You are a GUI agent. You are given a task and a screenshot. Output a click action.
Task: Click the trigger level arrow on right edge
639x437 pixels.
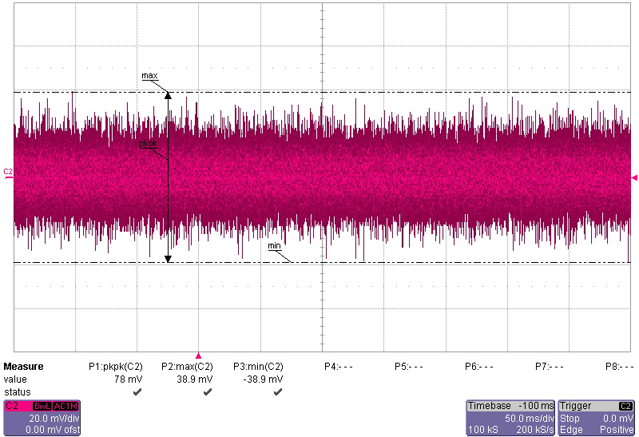pyautogui.click(x=634, y=177)
